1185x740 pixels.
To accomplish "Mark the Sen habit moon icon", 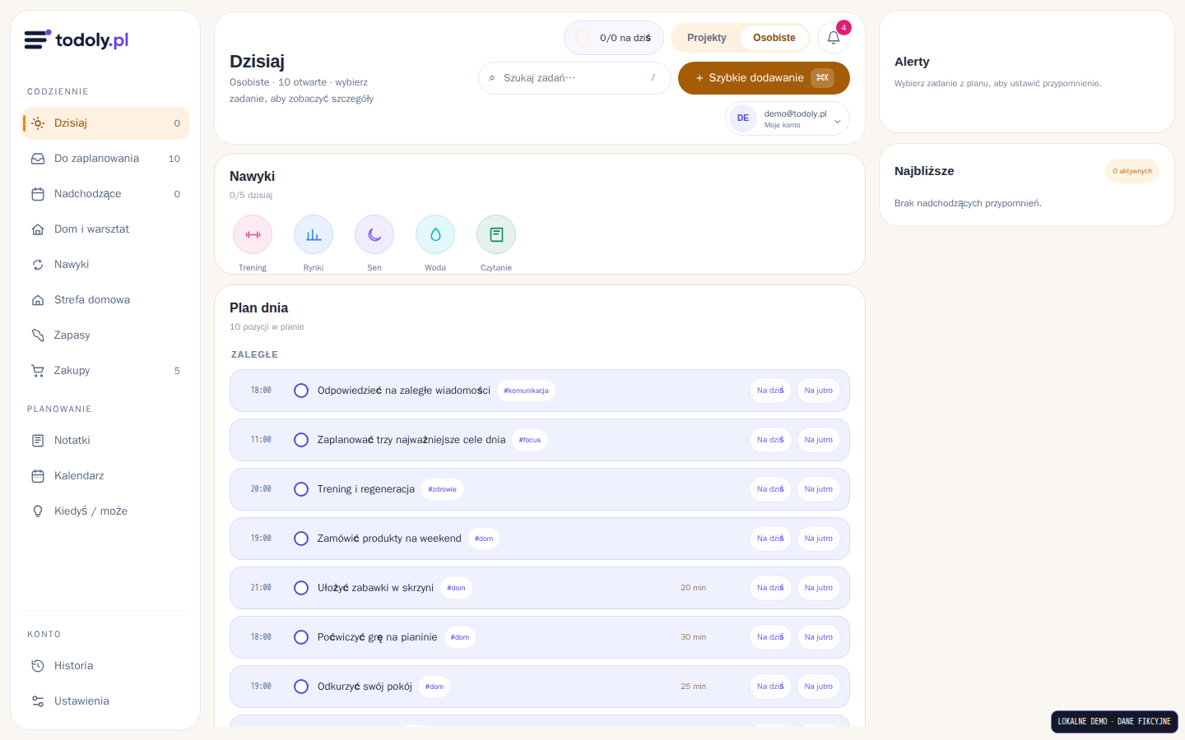I will tap(374, 234).
